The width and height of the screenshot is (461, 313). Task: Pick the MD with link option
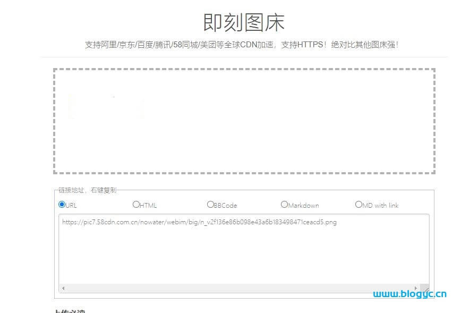pyautogui.click(x=358, y=205)
